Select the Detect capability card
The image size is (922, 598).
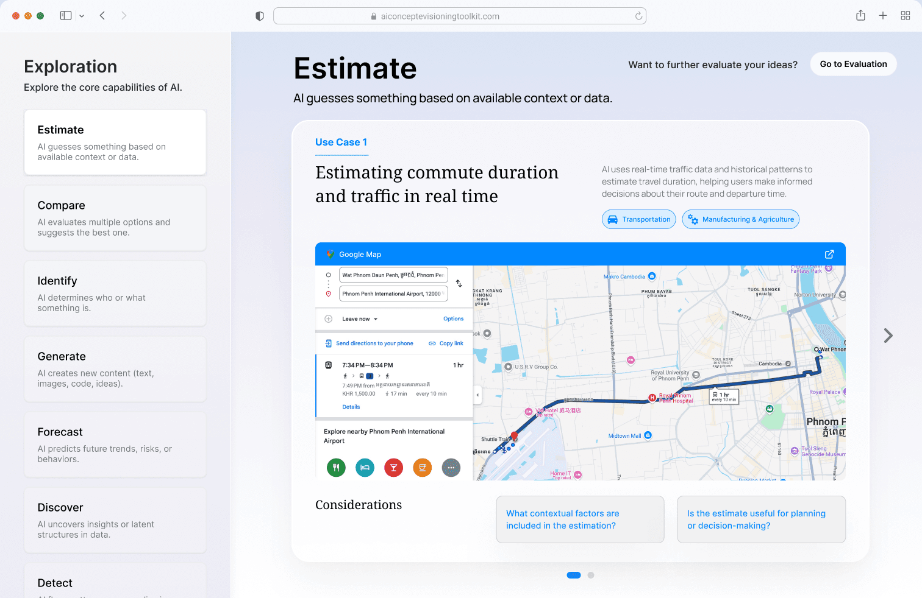[x=115, y=581]
